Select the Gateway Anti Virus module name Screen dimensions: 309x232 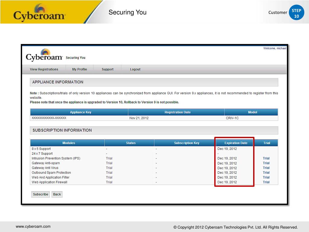(45, 168)
